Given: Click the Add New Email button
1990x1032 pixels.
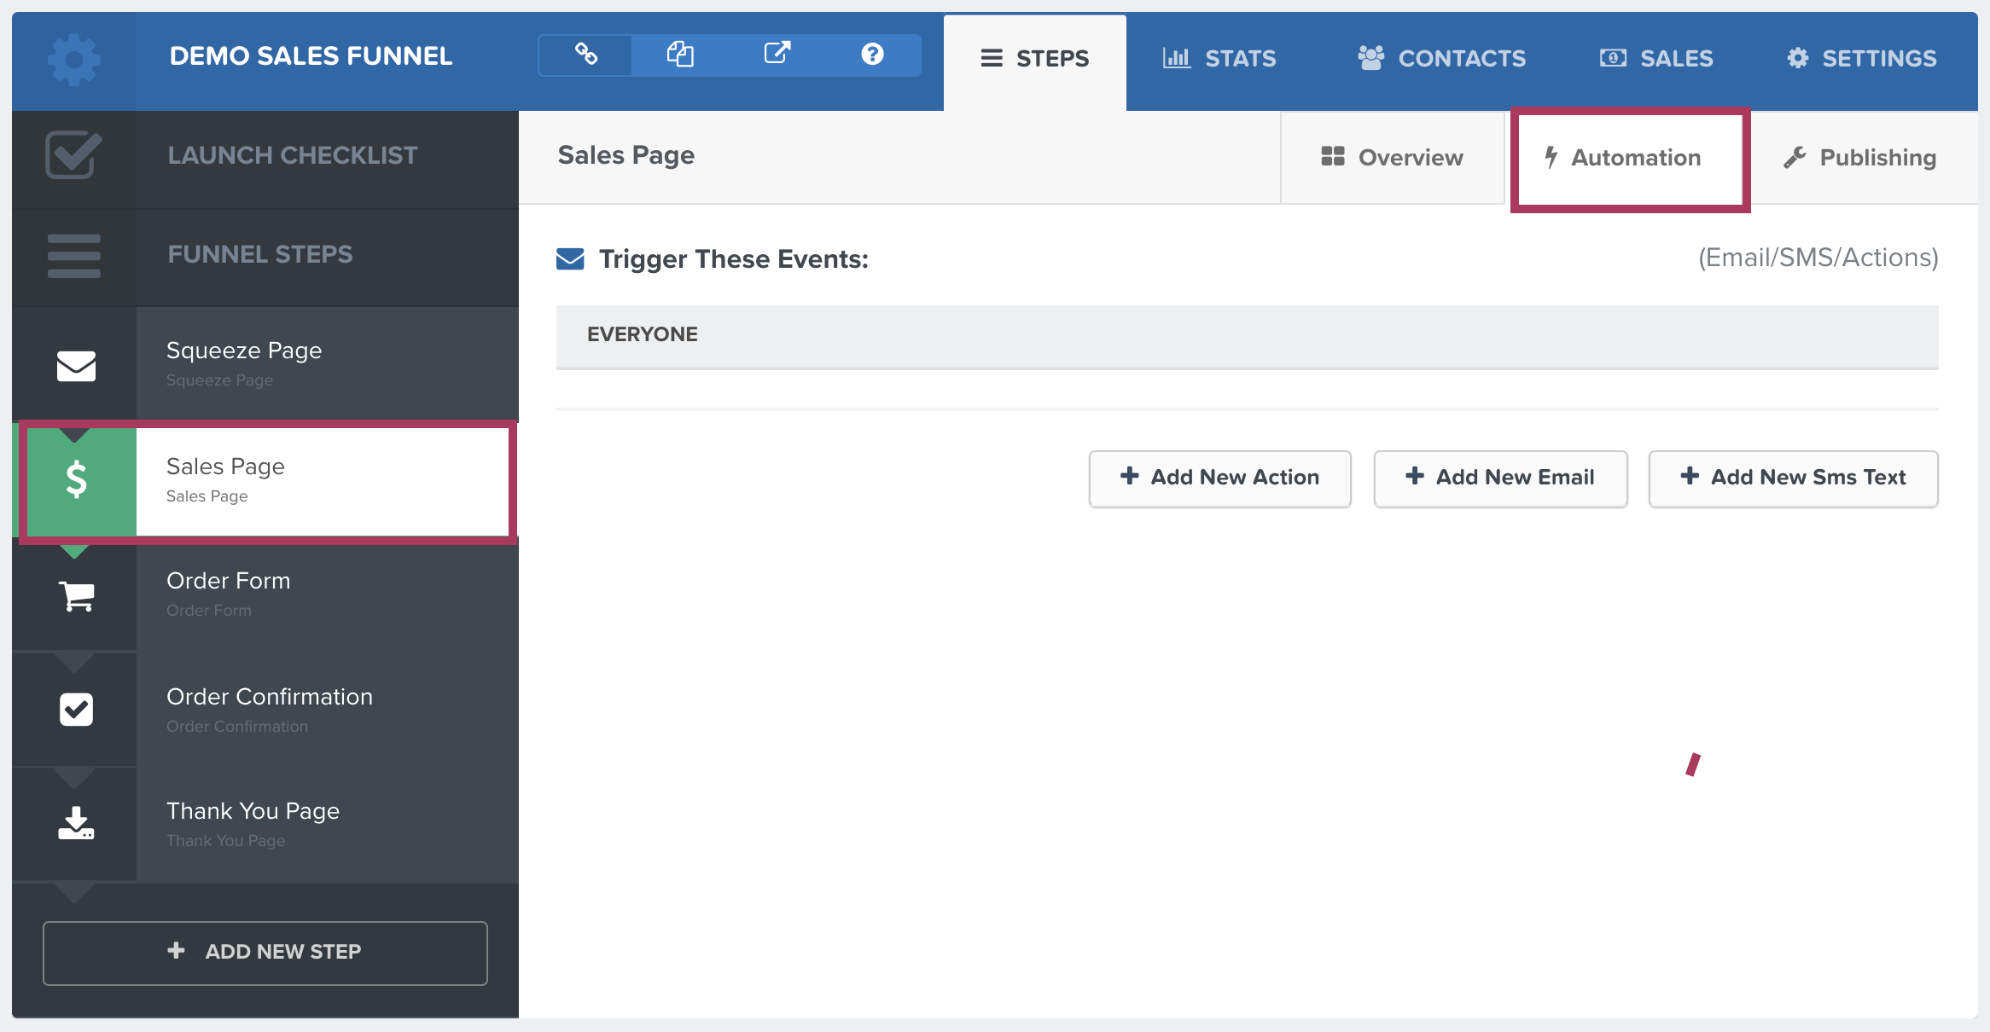Looking at the screenshot, I should (x=1500, y=476).
